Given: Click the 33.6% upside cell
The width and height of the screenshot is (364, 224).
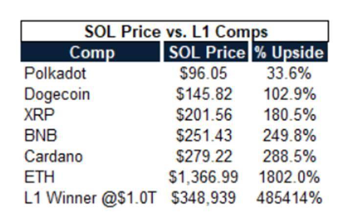Looking at the screenshot, I should coord(289,73).
